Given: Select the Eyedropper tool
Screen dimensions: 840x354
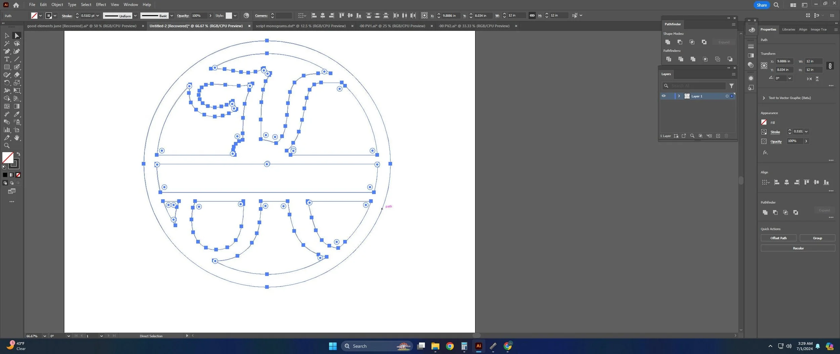Looking at the screenshot, I should 17,114.
